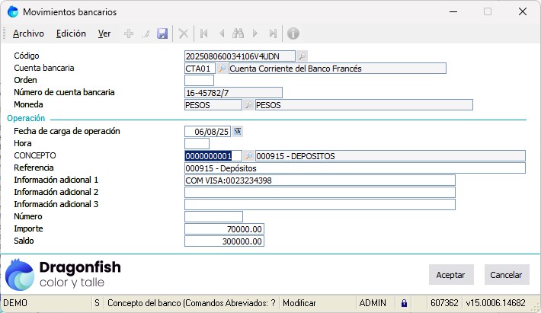The image size is (541, 313).
Task: Click the new record plus icon
Action: coord(128,34)
